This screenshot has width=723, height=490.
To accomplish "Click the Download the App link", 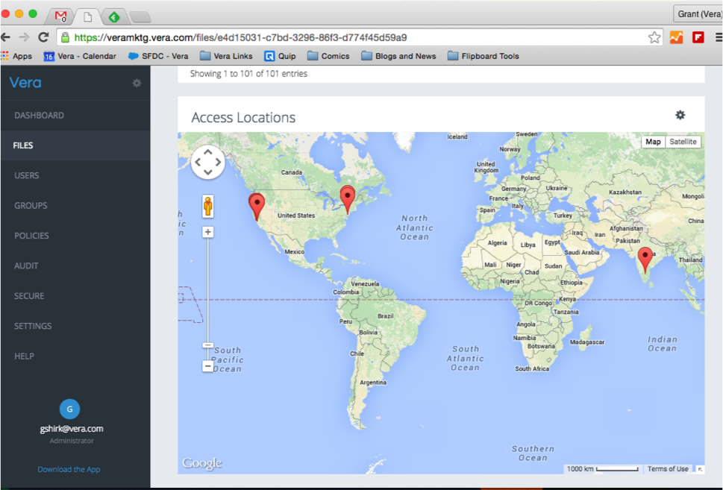I will click(69, 469).
